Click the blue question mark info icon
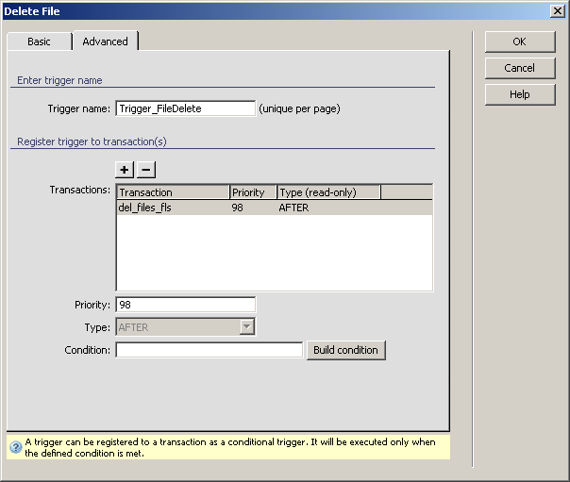Screen dimensions: 570x482 [15, 447]
